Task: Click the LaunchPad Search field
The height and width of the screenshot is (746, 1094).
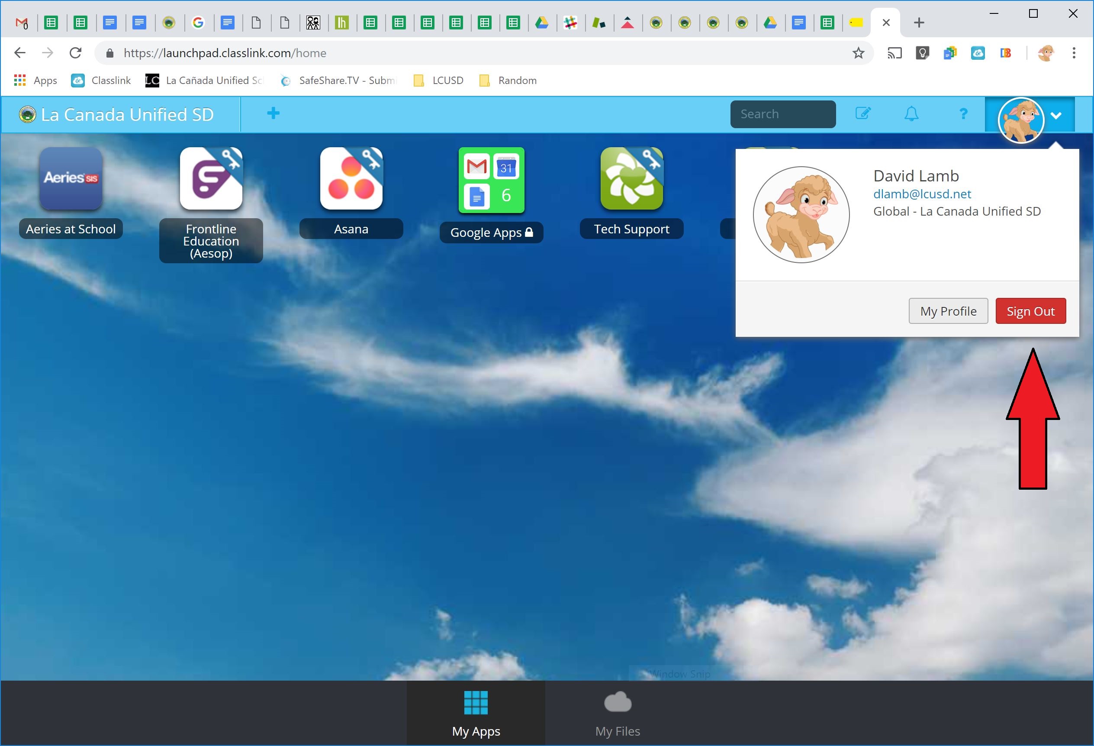Action: pyautogui.click(x=783, y=114)
